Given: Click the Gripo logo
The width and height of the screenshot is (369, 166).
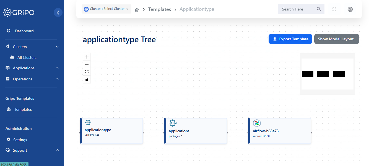Looking at the screenshot, I should coord(19,12).
